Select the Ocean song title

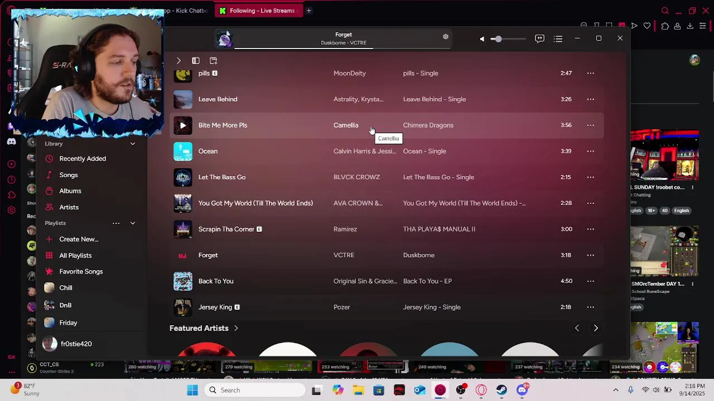[x=208, y=151]
